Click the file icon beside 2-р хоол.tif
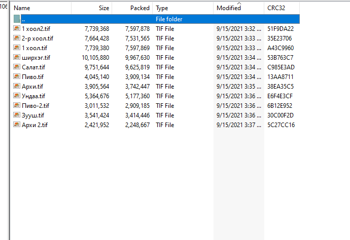350x240 pixels. click(x=17, y=38)
